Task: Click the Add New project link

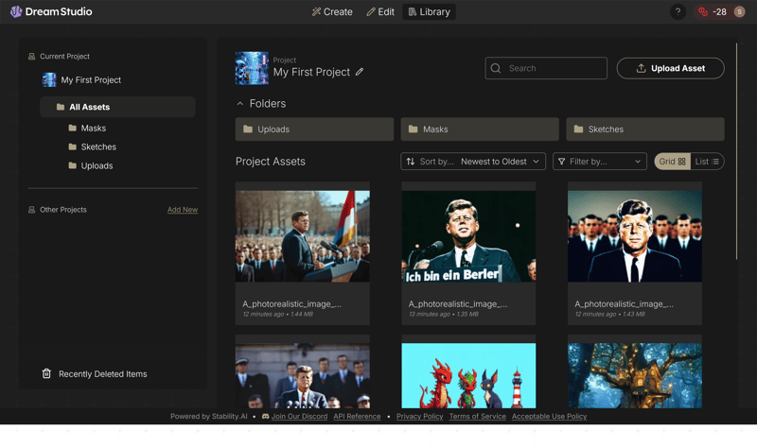Action: tap(183, 210)
